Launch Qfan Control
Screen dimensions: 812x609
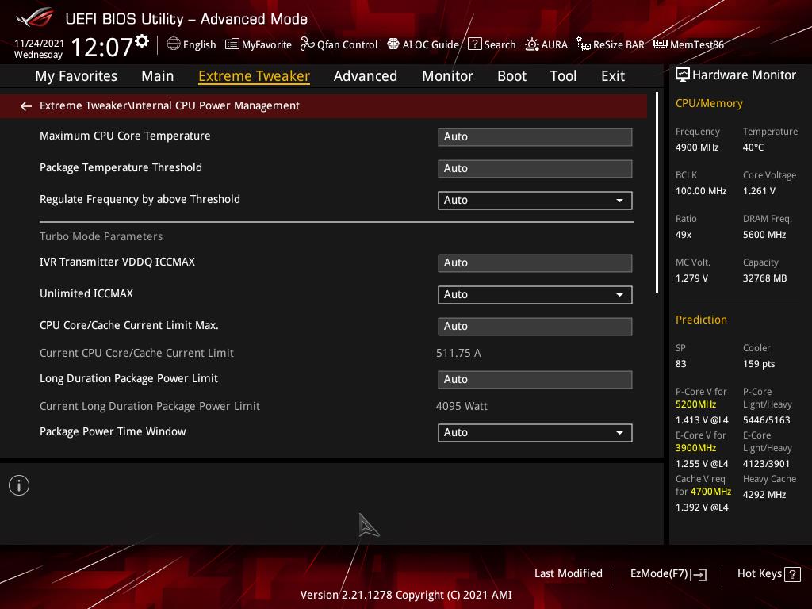pyautogui.click(x=339, y=45)
